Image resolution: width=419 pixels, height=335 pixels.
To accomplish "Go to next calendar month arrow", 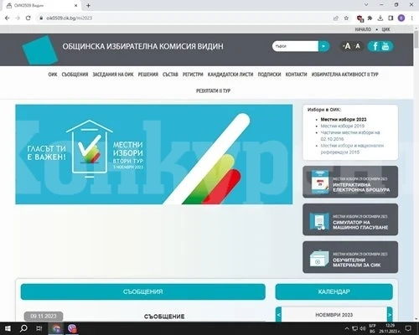I will pyautogui.click(x=390, y=315).
